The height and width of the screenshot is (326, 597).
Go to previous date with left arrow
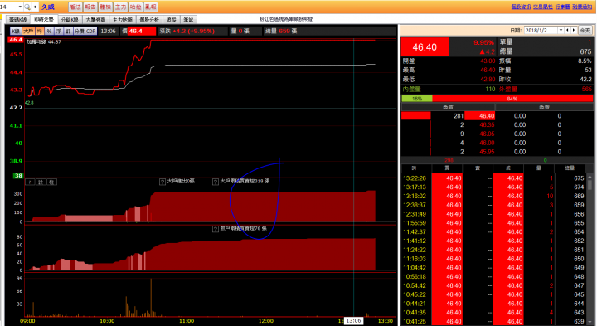point(568,31)
